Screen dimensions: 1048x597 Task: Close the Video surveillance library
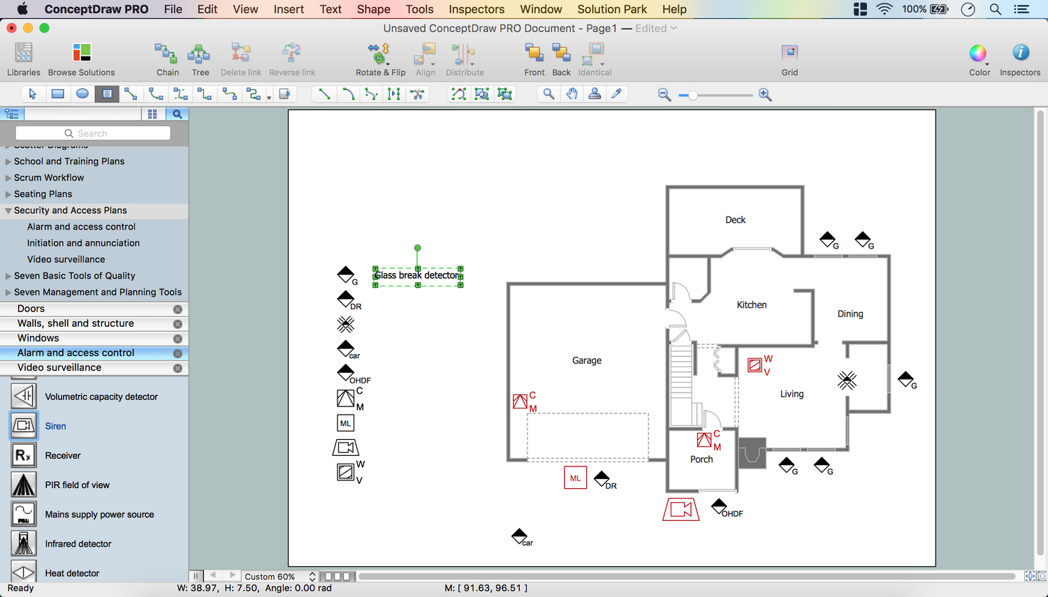coord(177,368)
